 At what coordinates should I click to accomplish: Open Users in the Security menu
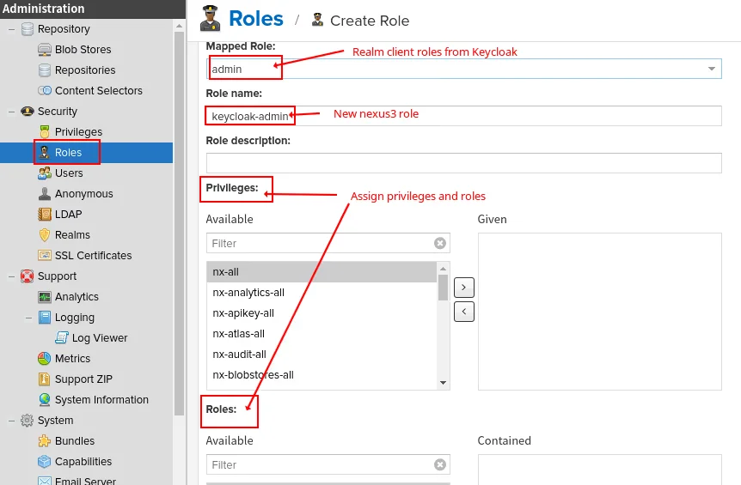(x=69, y=173)
